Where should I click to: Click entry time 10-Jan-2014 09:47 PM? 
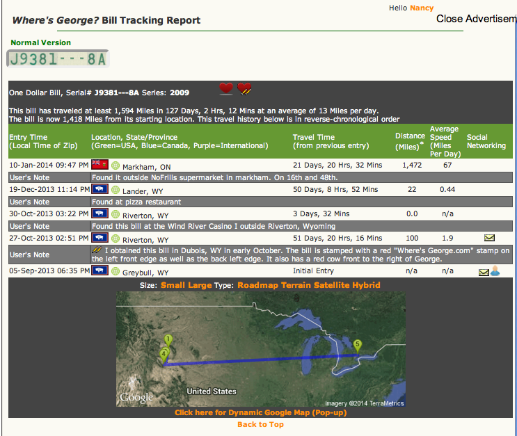click(x=49, y=165)
